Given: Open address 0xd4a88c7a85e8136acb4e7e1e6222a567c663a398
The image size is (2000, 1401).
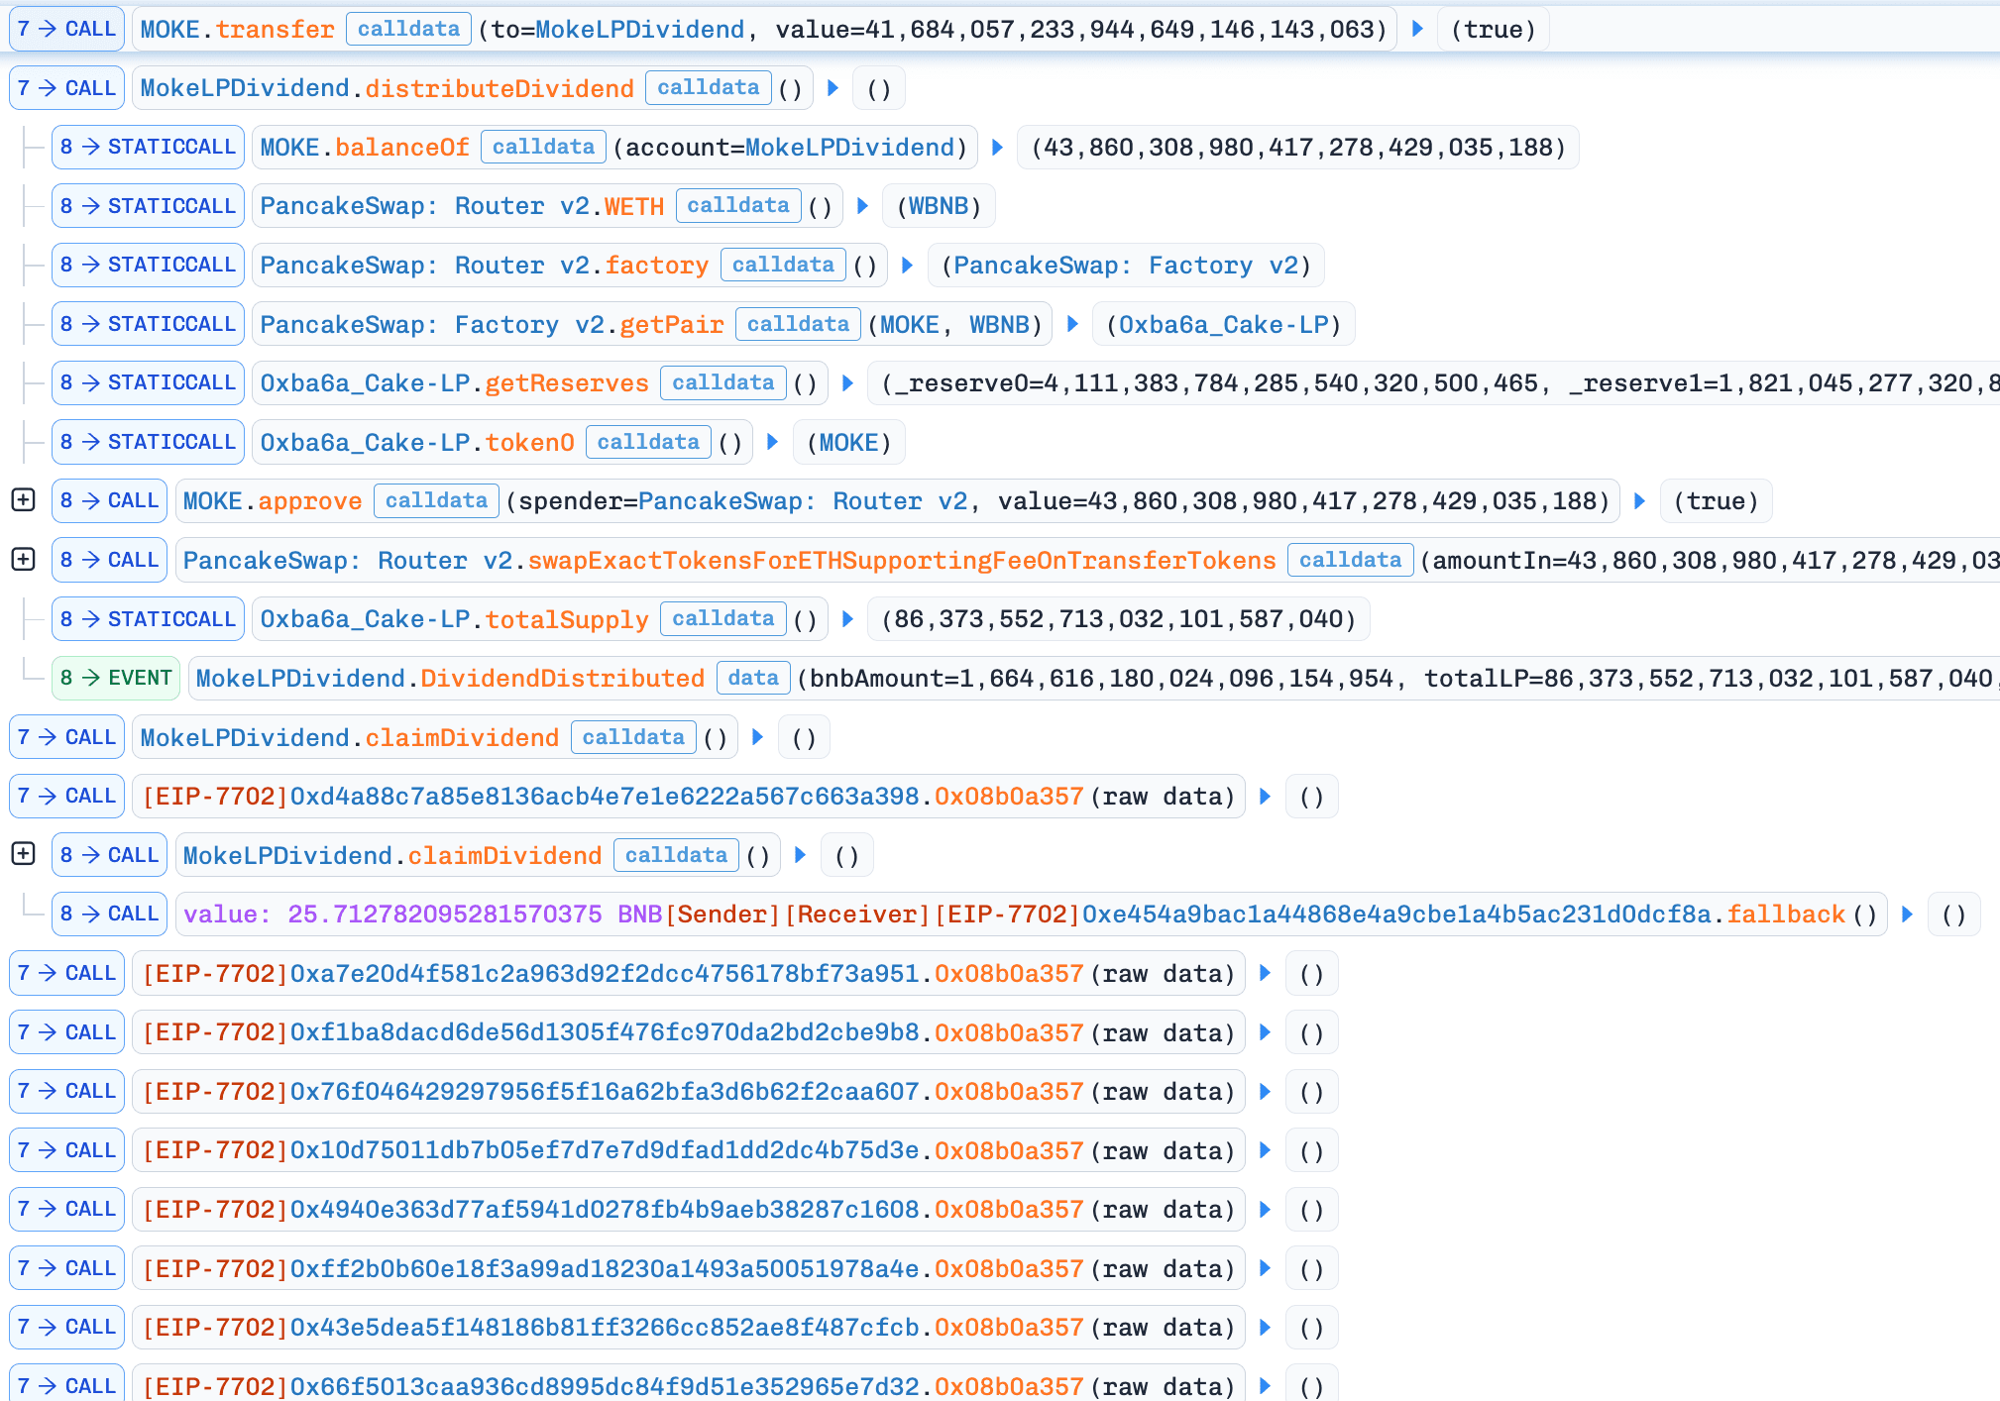Looking at the screenshot, I should tap(605, 796).
